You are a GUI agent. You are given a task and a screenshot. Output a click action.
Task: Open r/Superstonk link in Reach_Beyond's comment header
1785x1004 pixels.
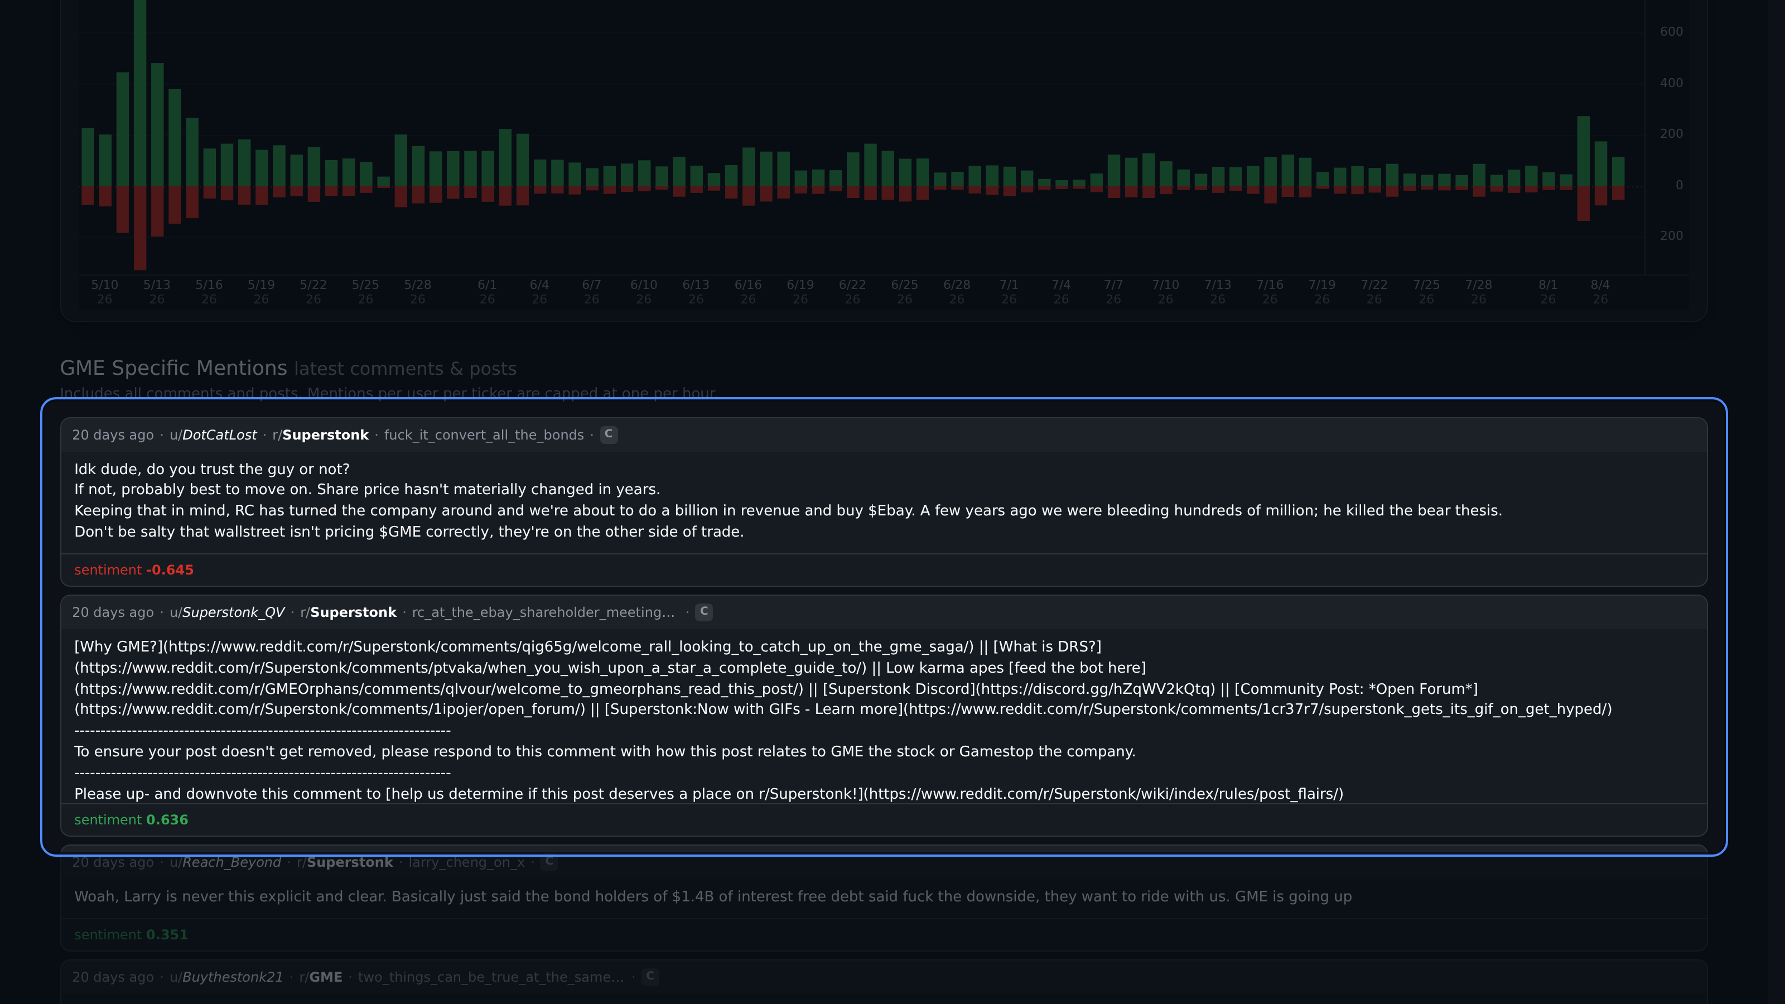click(344, 862)
